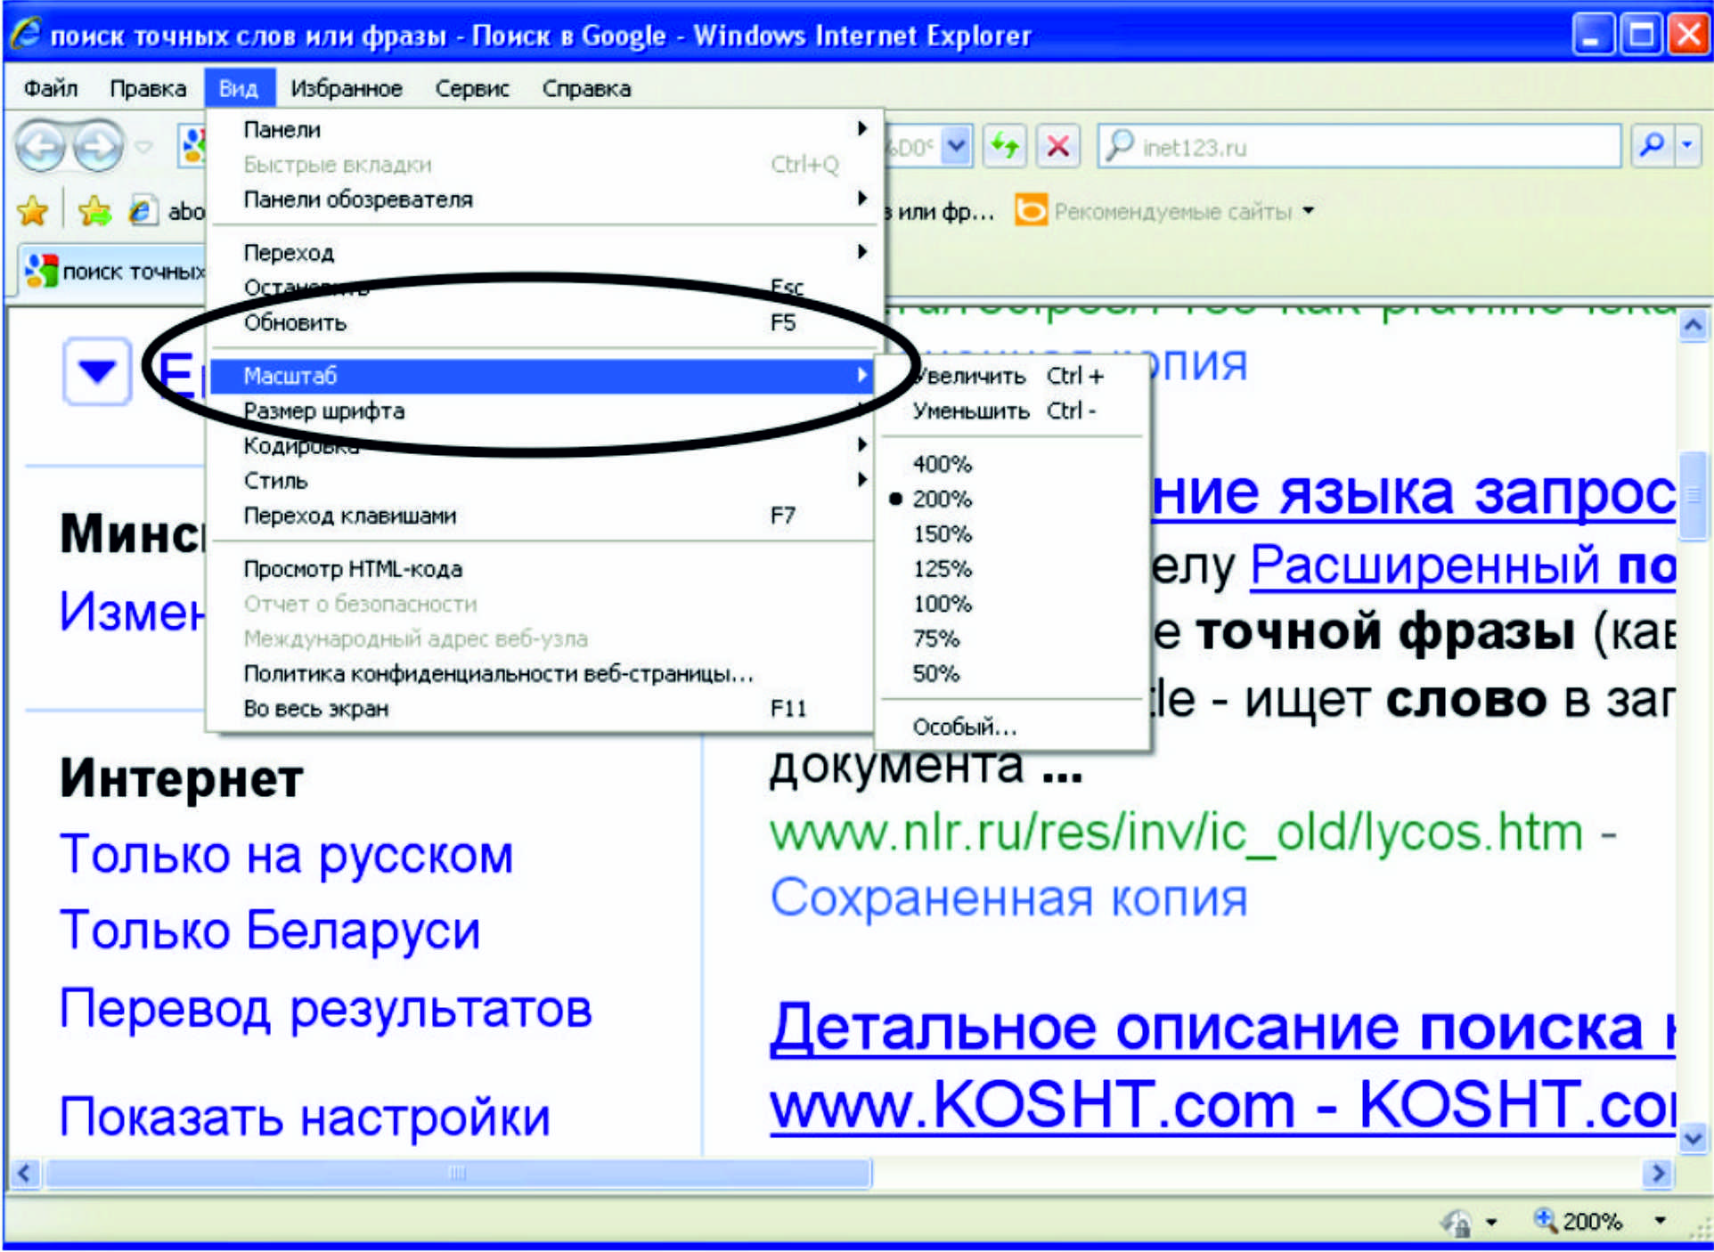Click the horizontal scrollbar thumb
1714x1252 pixels.
(x=458, y=1173)
